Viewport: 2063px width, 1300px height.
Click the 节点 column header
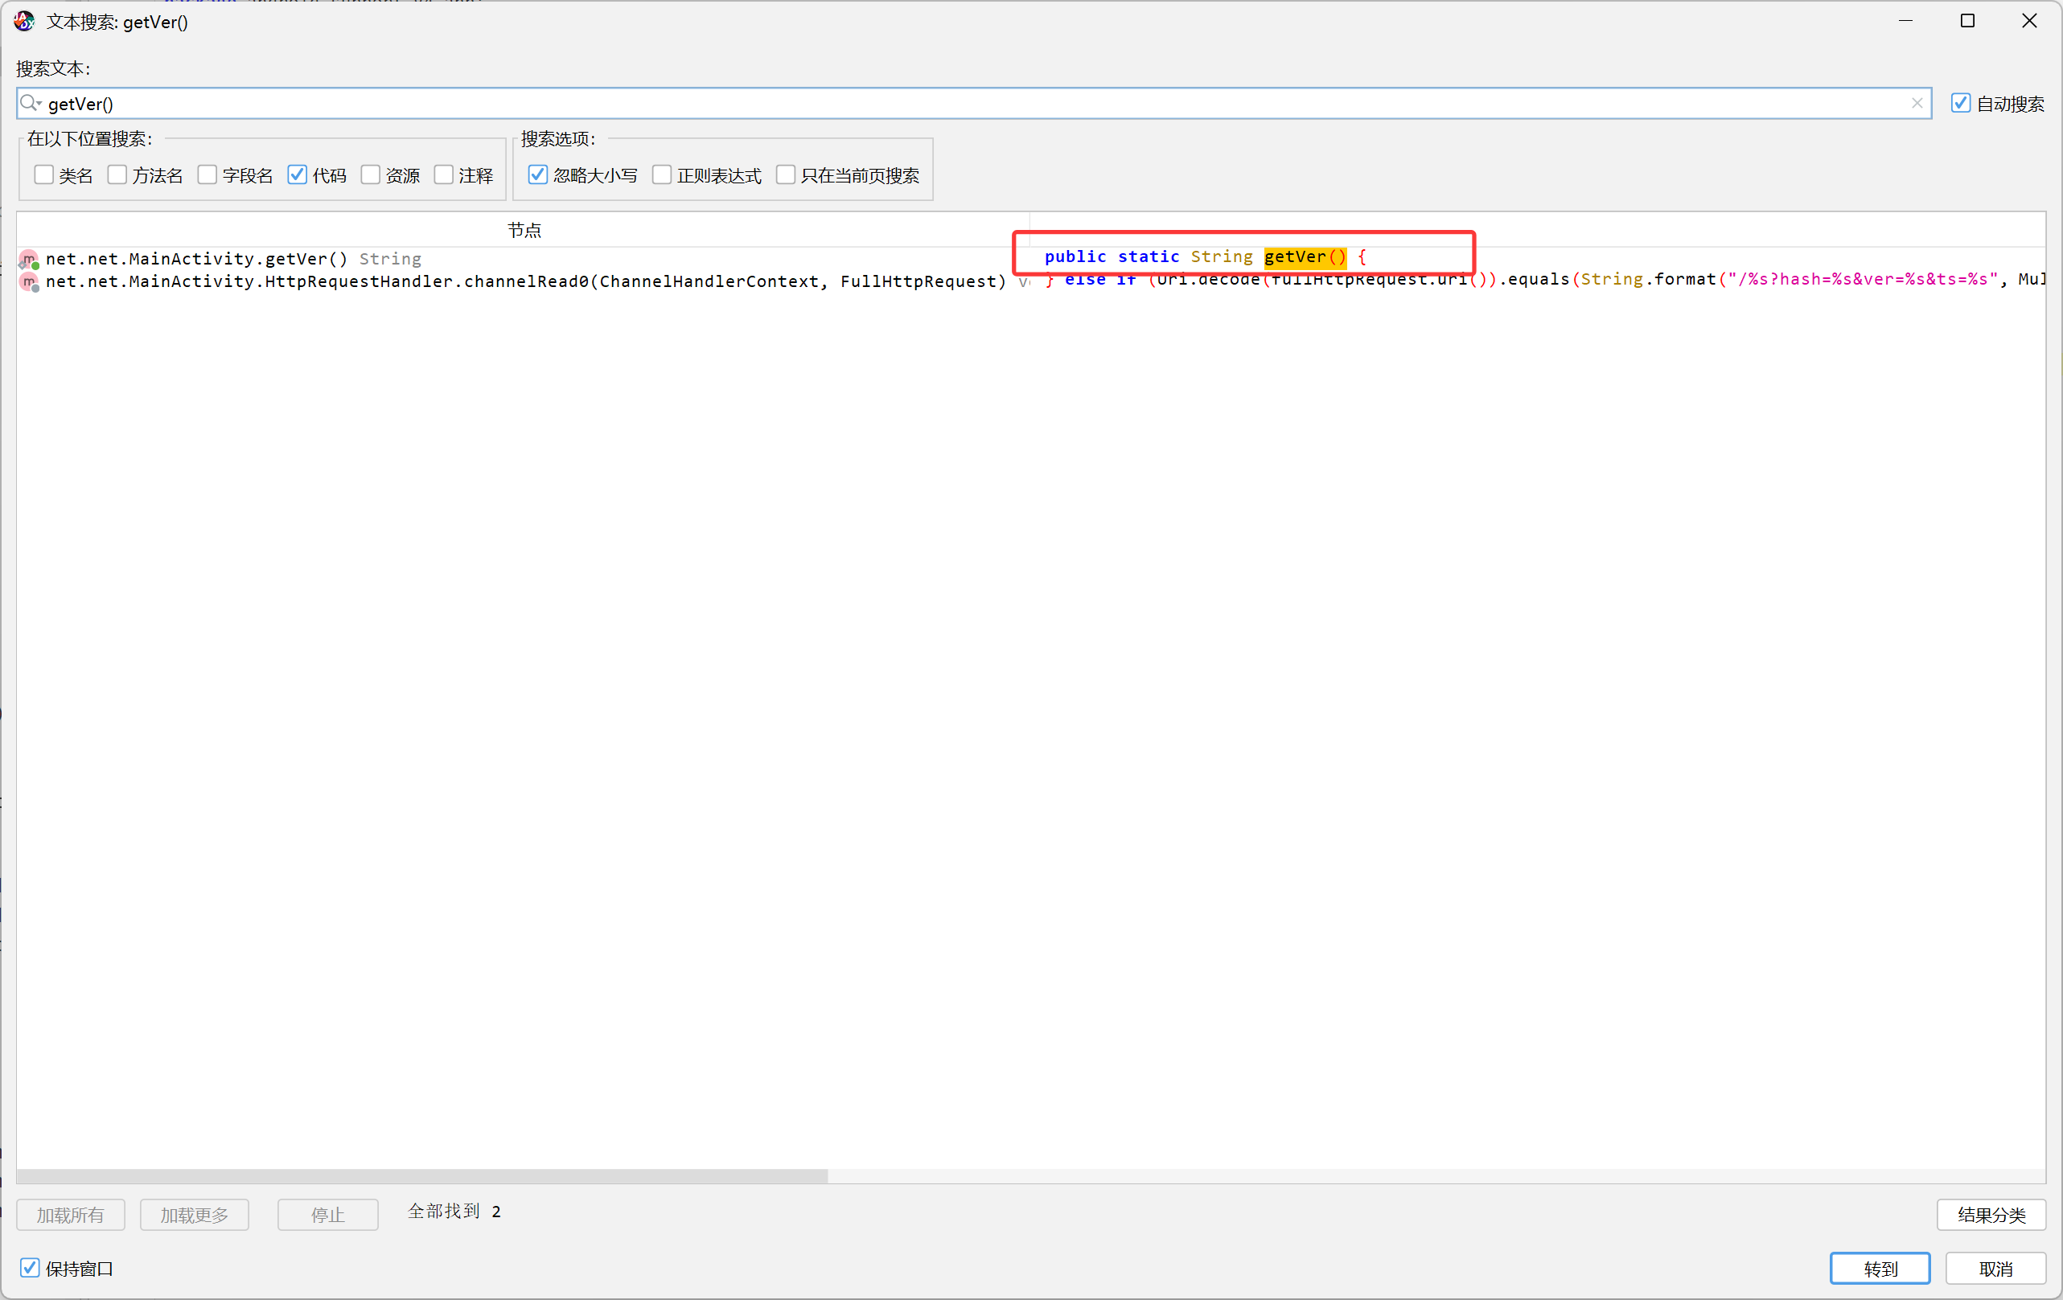tap(524, 231)
